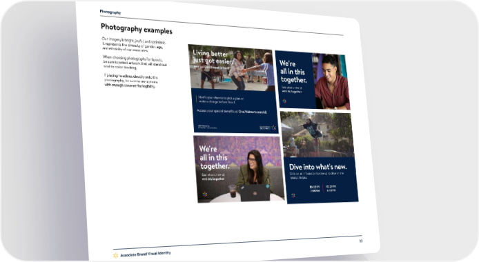This screenshot has height=262, width=479.
Task: Select the Photography examples heading
Action: click(x=137, y=29)
